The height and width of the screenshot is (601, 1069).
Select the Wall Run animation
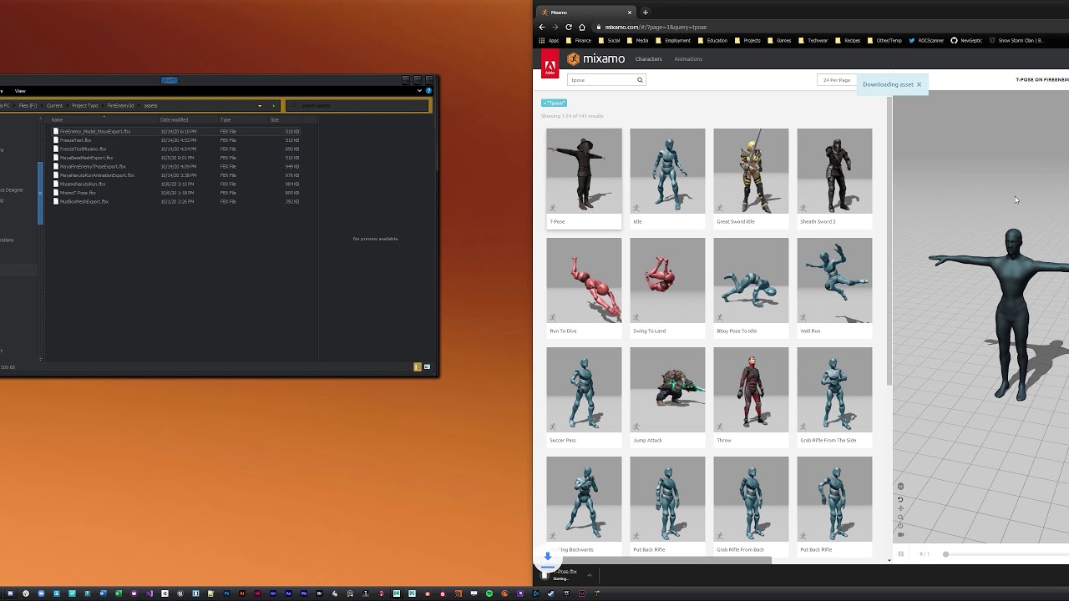coord(834,287)
